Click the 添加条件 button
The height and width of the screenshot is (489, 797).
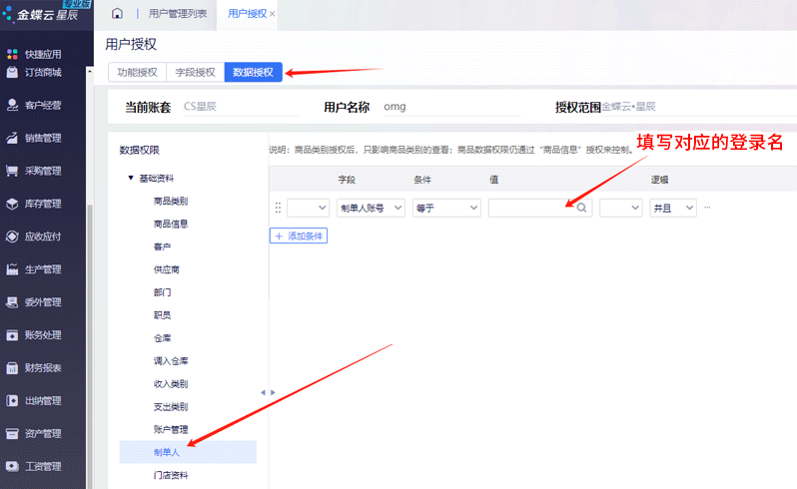pyautogui.click(x=299, y=236)
